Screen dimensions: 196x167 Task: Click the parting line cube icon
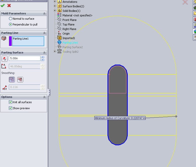(x=4, y=38)
